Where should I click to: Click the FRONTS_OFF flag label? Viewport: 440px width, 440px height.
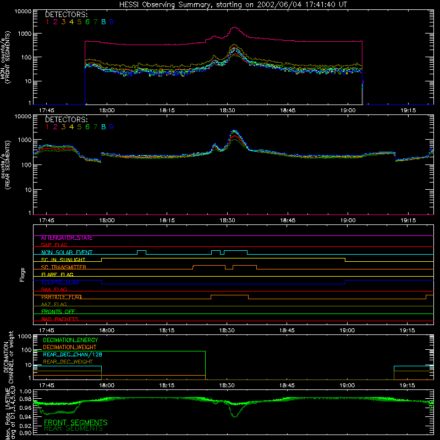pyautogui.click(x=58, y=312)
